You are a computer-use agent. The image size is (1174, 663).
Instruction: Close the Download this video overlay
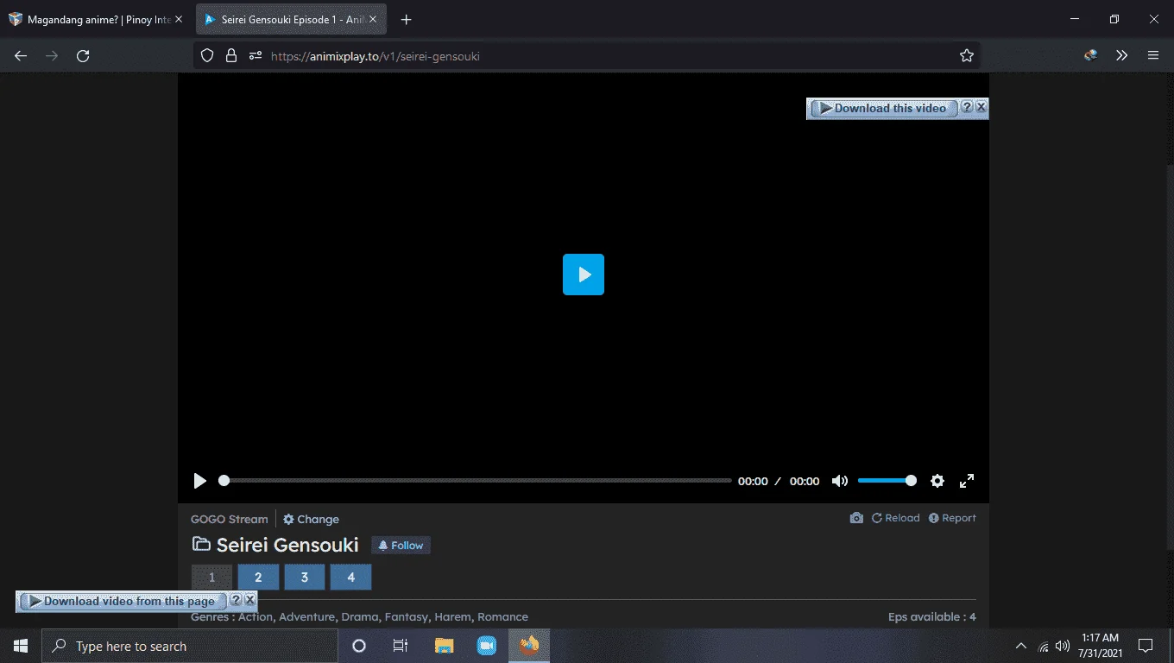(981, 107)
